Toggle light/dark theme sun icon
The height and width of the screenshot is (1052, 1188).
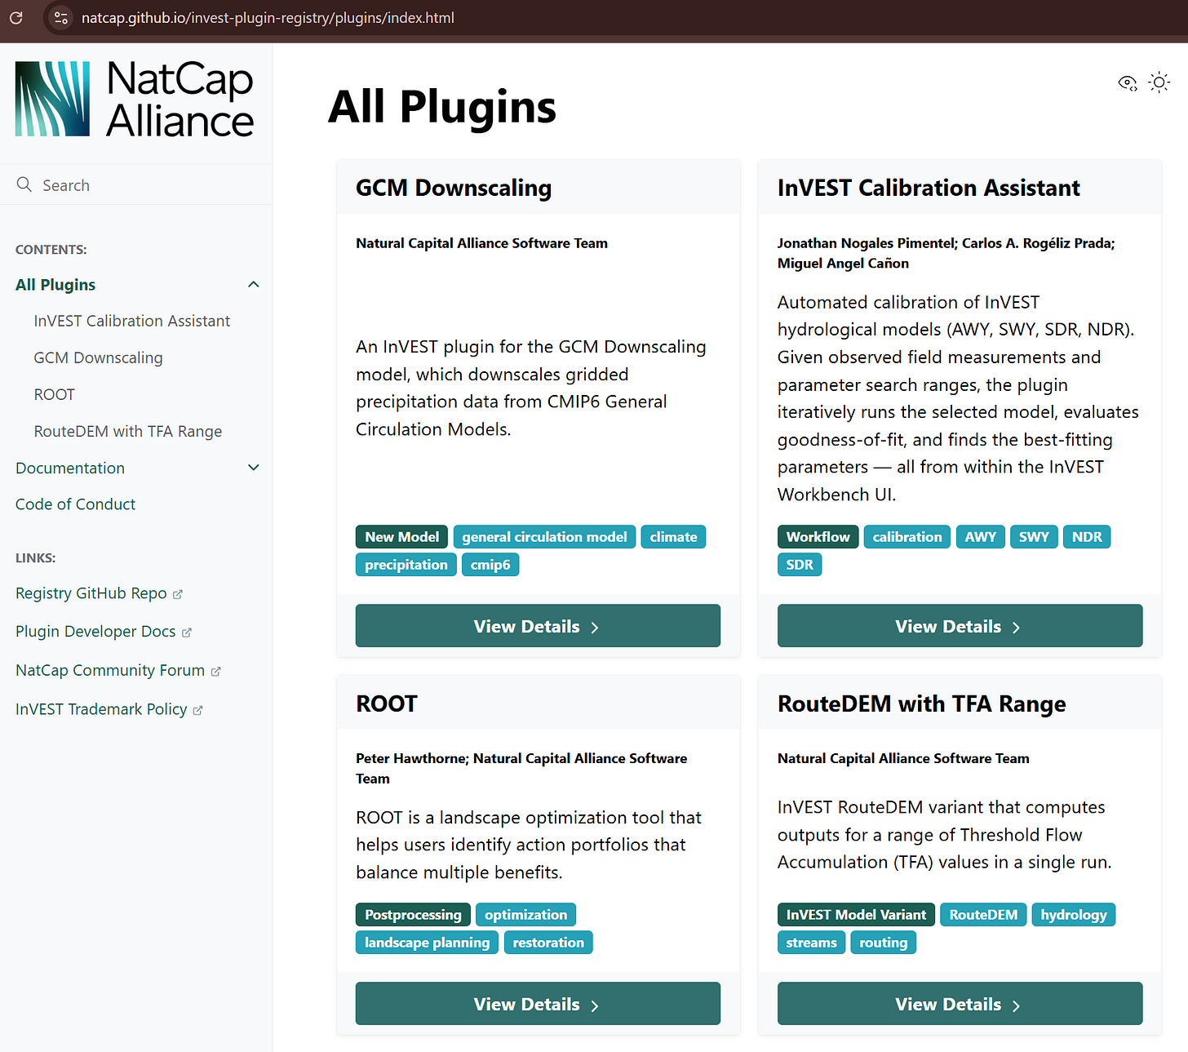[x=1159, y=82]
